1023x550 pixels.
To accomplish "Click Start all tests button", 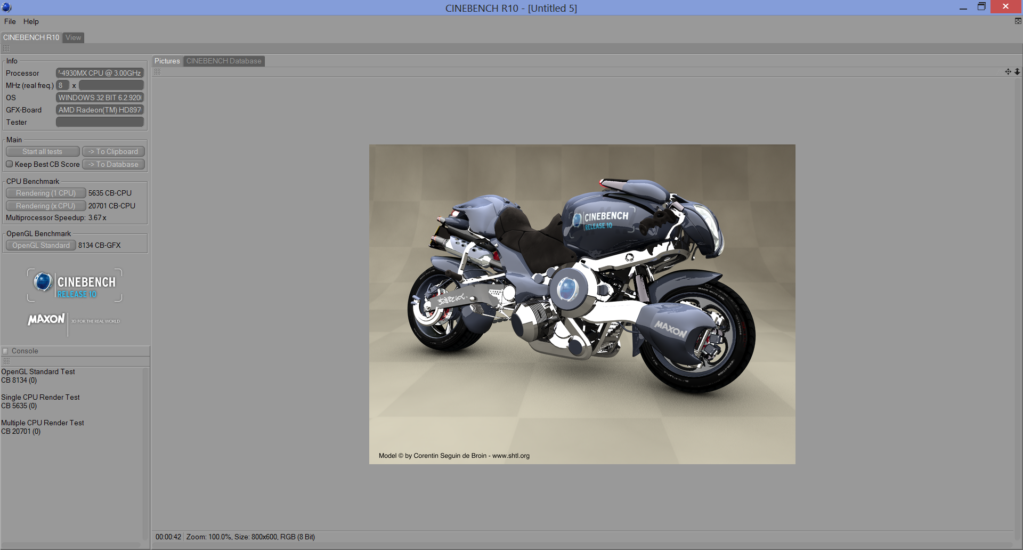I will pos(43,151).
